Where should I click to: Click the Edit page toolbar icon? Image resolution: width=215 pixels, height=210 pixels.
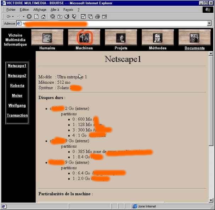[x=104, y=17]
